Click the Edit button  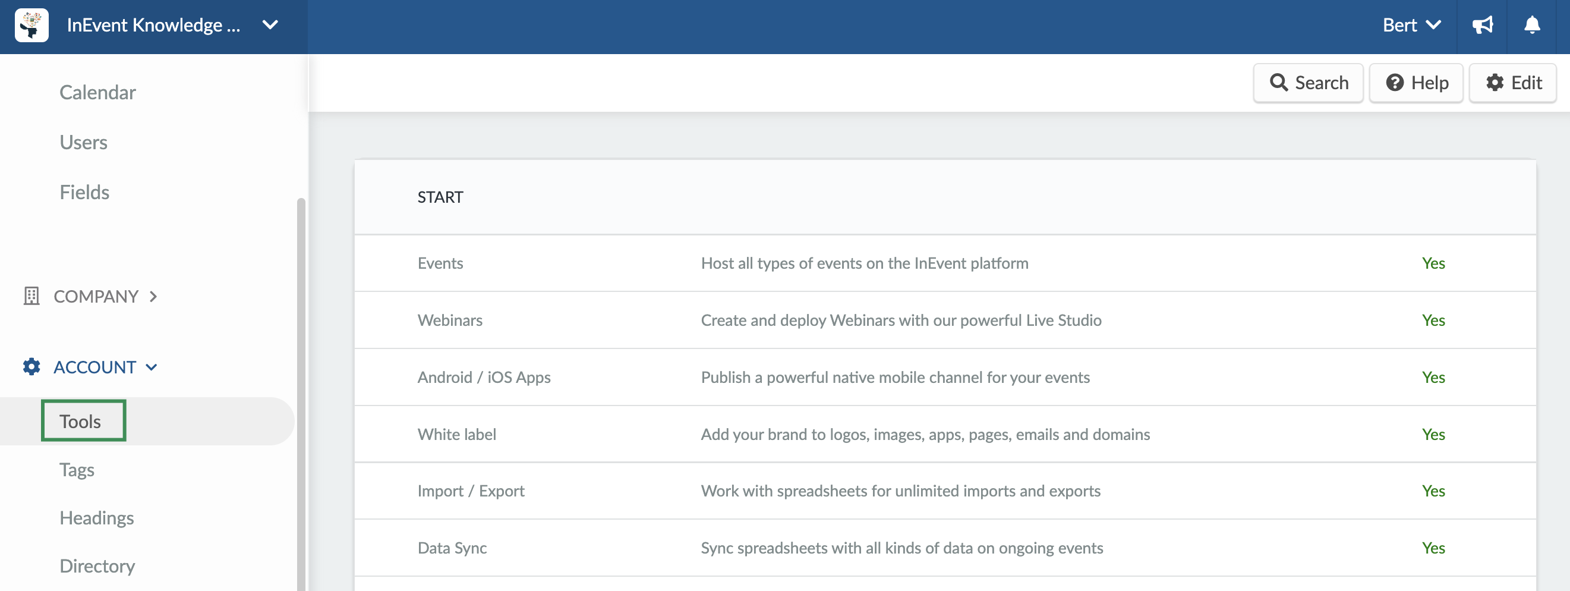[1513, 83]
